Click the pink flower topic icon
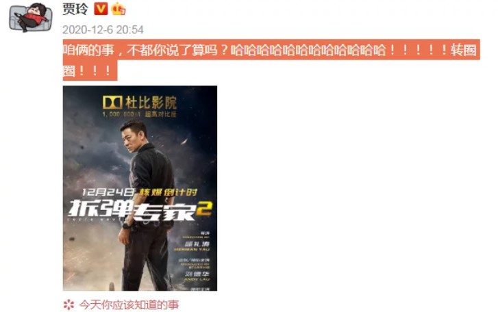498x312 pixels. coord(69,305)
